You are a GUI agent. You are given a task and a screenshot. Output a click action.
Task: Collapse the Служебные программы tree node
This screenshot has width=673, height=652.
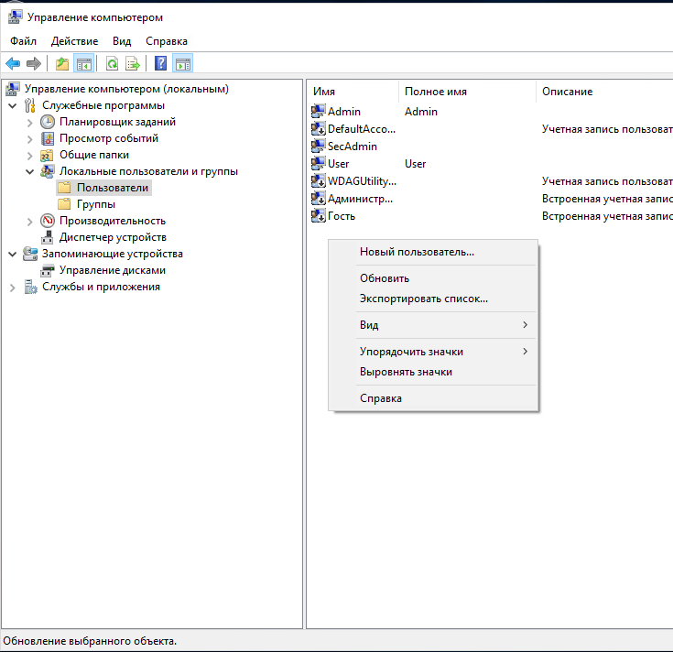(x=13, y=105)
